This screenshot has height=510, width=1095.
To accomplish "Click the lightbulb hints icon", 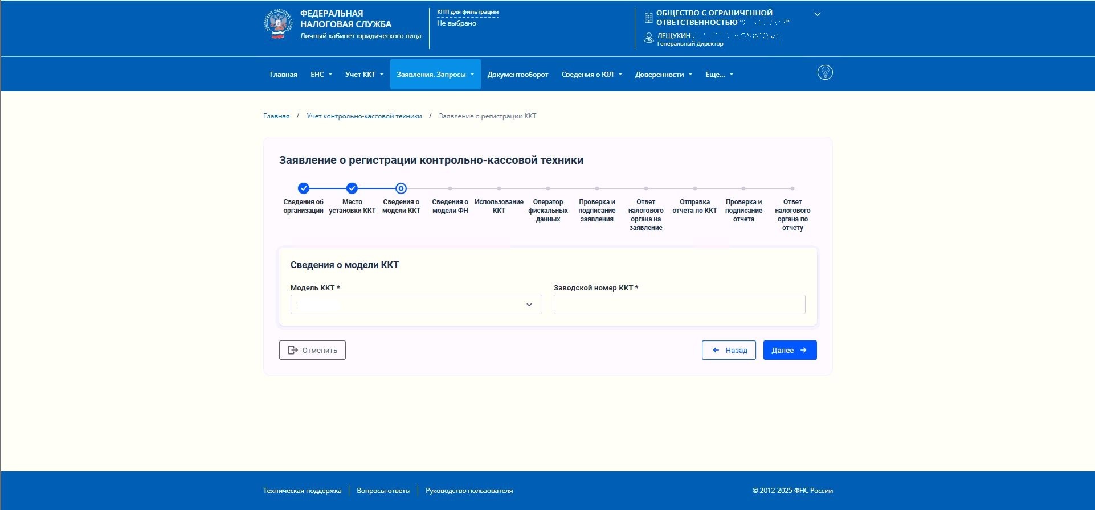I will coord(825,72).
